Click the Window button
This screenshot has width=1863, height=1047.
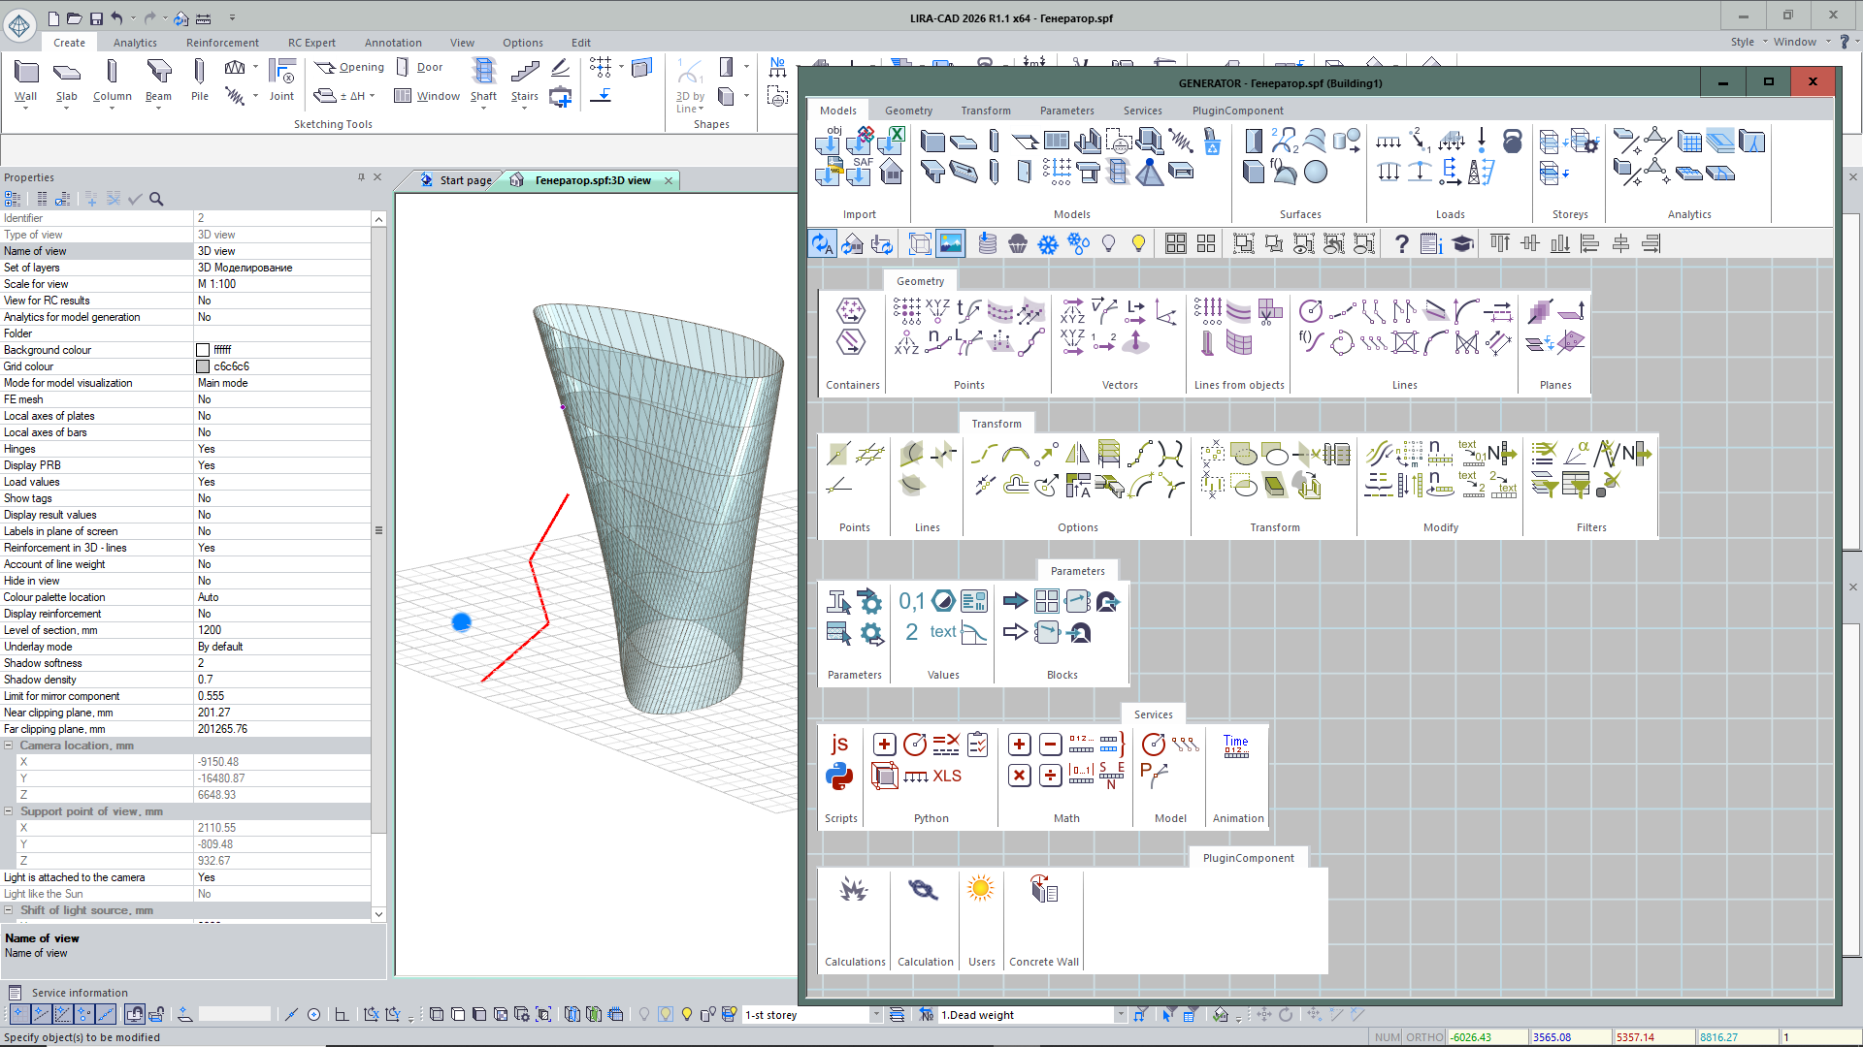pos(427,96)
